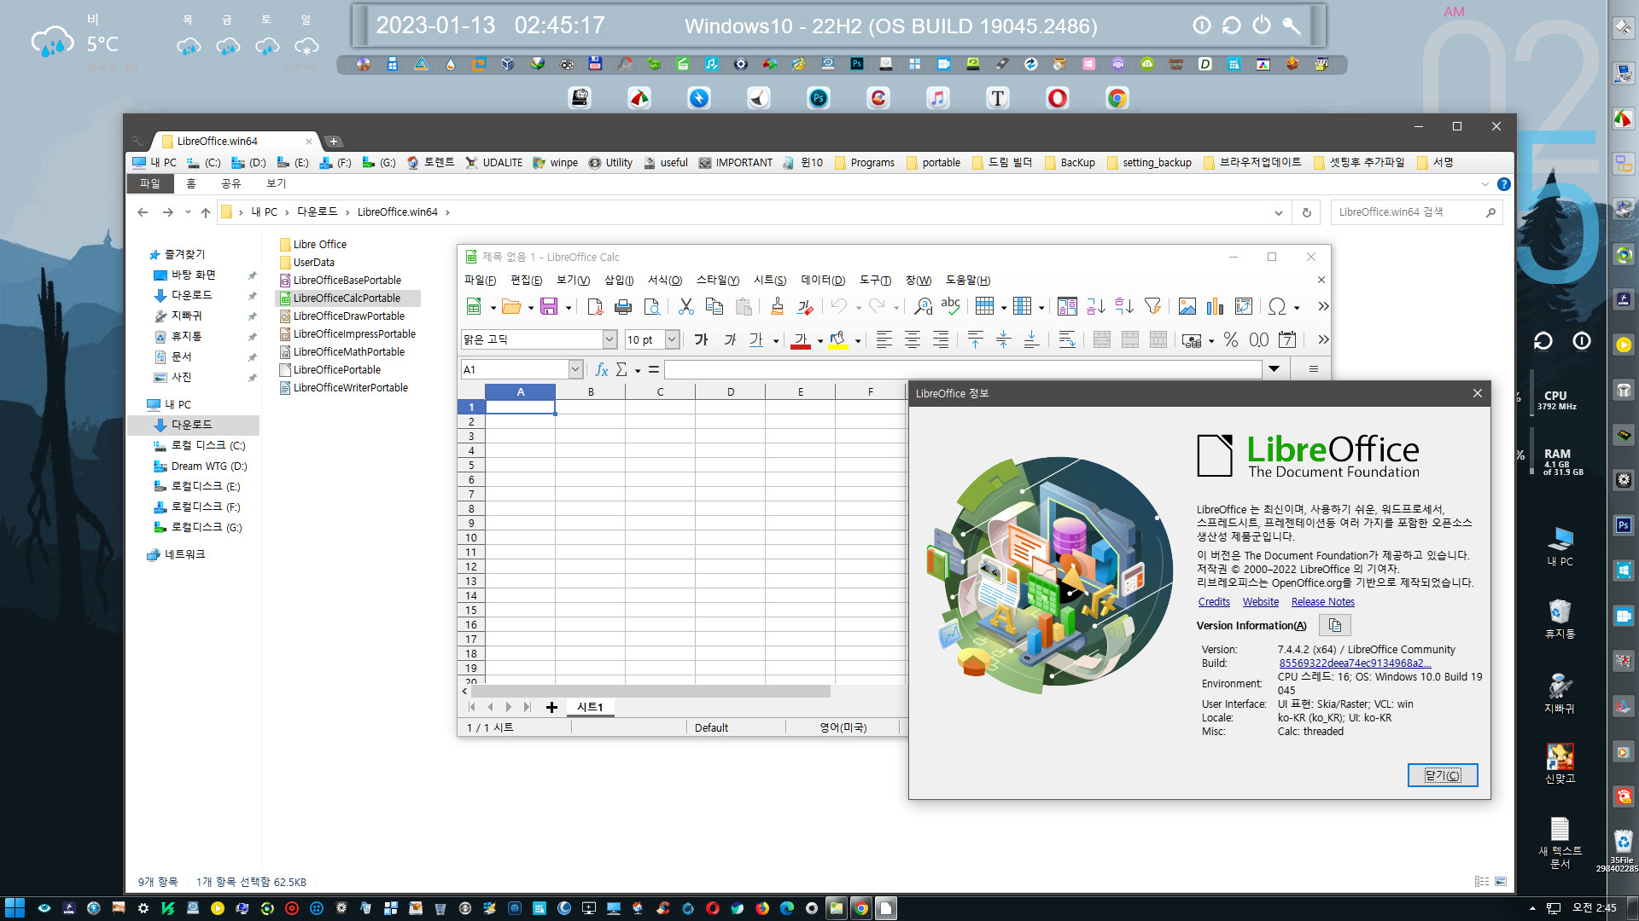This screenshot has width=1639, height=921.
Task: Click the Print icon in Calc
Action: pyautogui.click(x=623, y=307)
